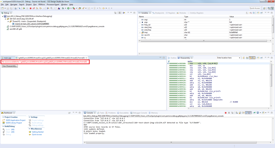Image resolution: width=275 pixels, height=148 pixels.
Task: Click the View Disassembly button
Action: (10, 66)
